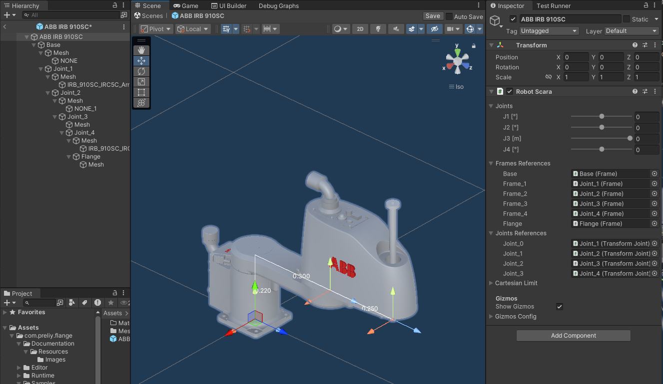Viewport: 663px width, 384px height.
Task: Select the Hand view tool
Action: click(141, 50)
